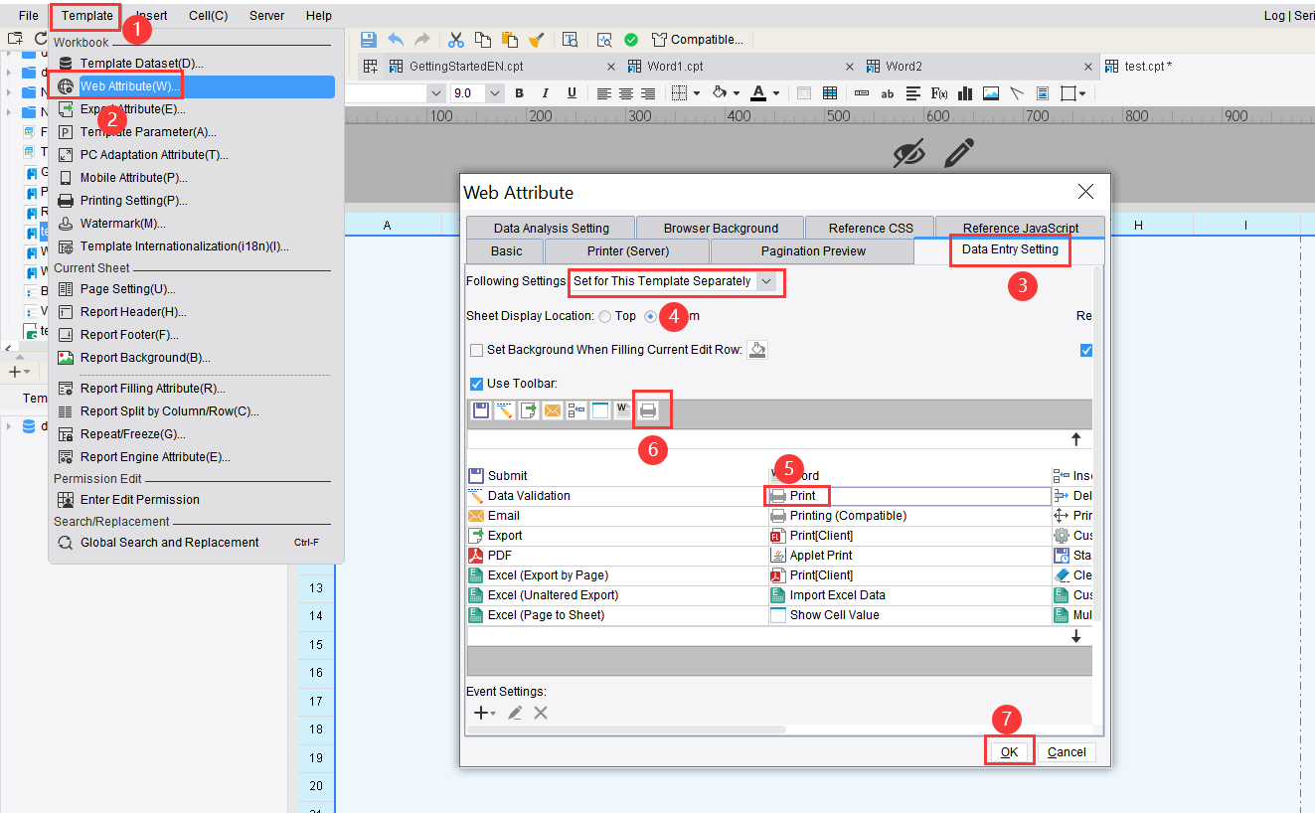Disable the Use Toolbar checkbox
This screenshot has width=1315, height=813.
(476, 384)
